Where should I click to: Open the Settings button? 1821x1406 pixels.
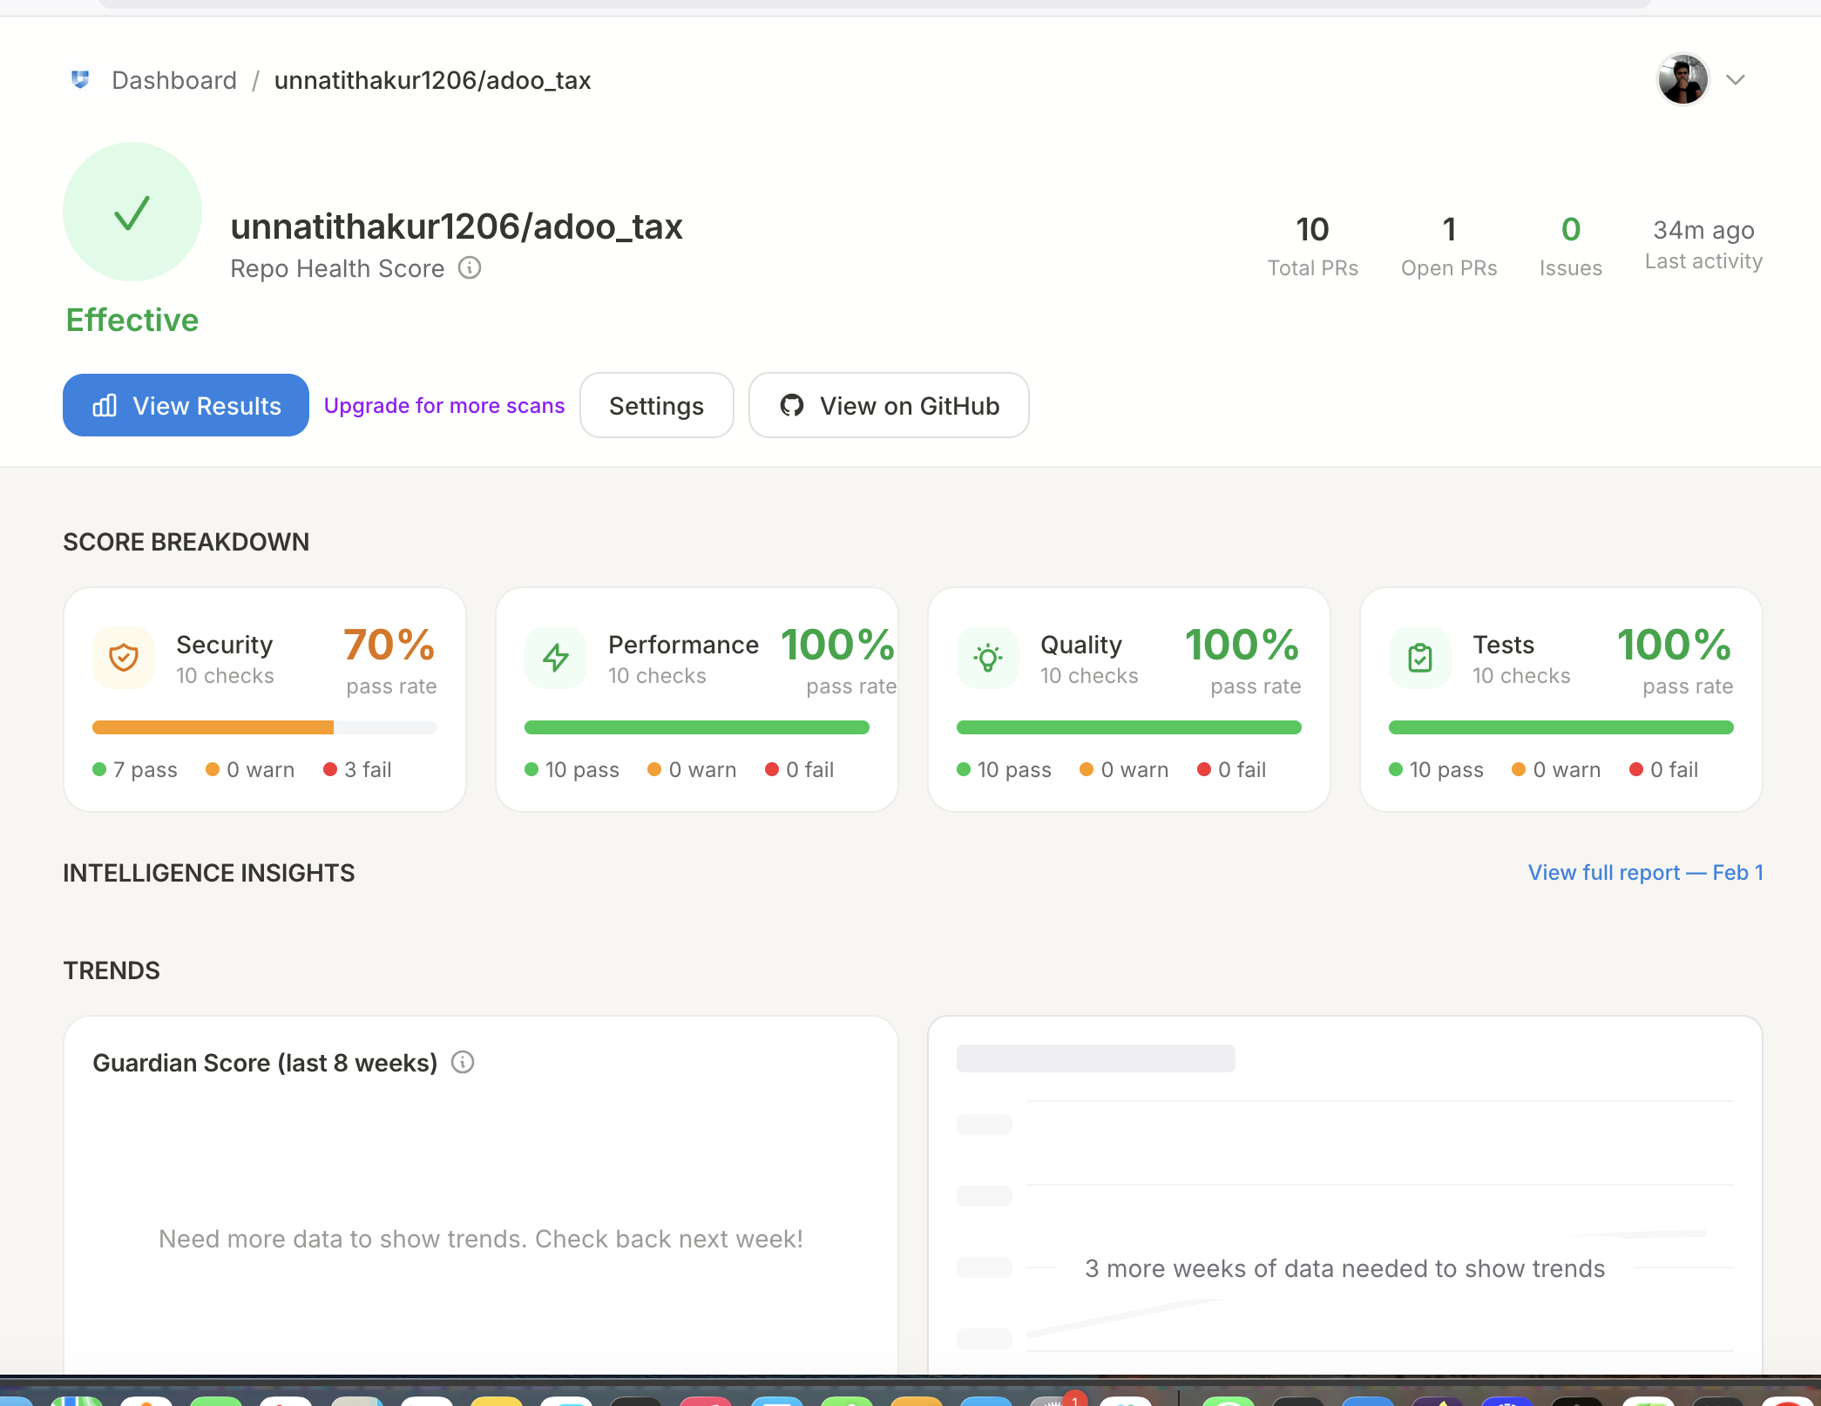[656, 405]
